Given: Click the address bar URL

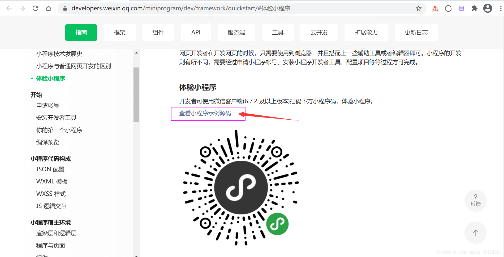Looking at the screenshot, I should [181, 8].
